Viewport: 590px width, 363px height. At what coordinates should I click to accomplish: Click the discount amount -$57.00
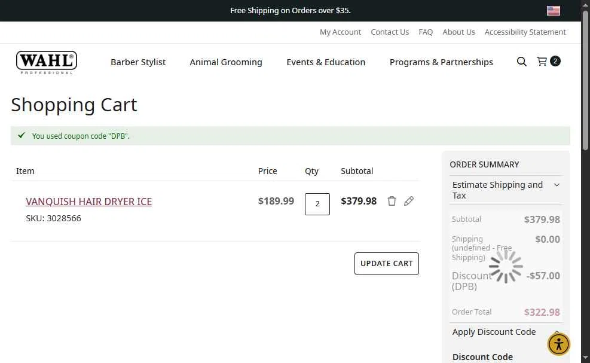pos(543,276)
